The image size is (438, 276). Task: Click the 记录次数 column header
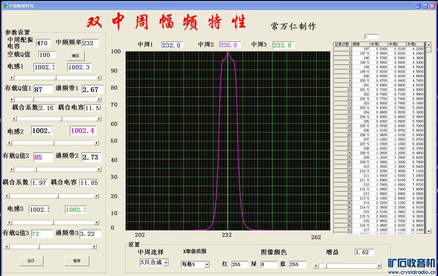[343, 44]
